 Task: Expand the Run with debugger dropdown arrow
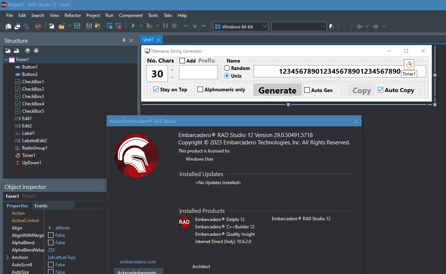(x=158, y=26)
